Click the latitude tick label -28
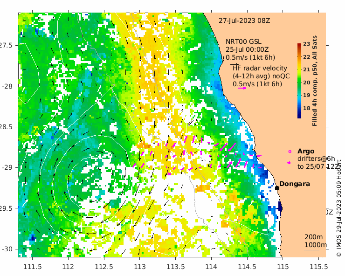345x276 pixels. [x=7, y=86]
